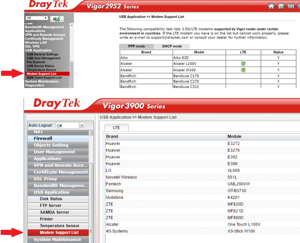The image size is (300, 243).
Task: Expand System Maintenance in Vigor2952 sidebar
Action: [41, 81]
